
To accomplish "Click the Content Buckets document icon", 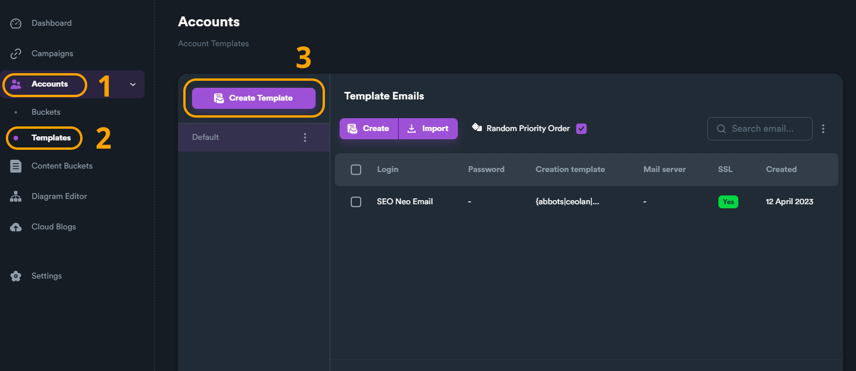I will click(x=16, y=166).
